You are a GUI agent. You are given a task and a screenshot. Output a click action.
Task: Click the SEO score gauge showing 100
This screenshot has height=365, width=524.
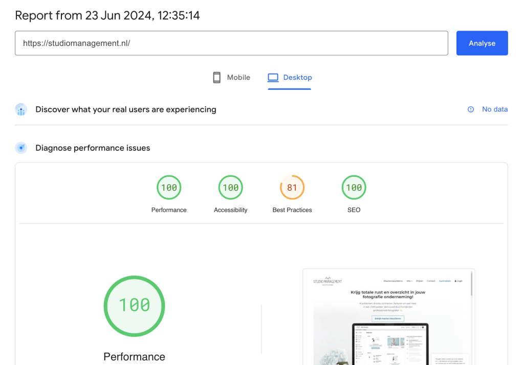click(354, 187)
